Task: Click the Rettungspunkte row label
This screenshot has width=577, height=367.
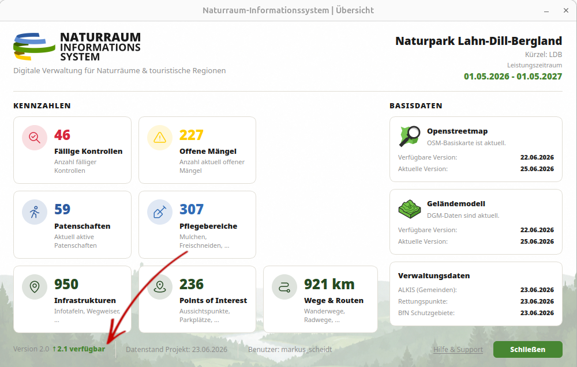Action: pyautogui.click(x=423, y=302)
